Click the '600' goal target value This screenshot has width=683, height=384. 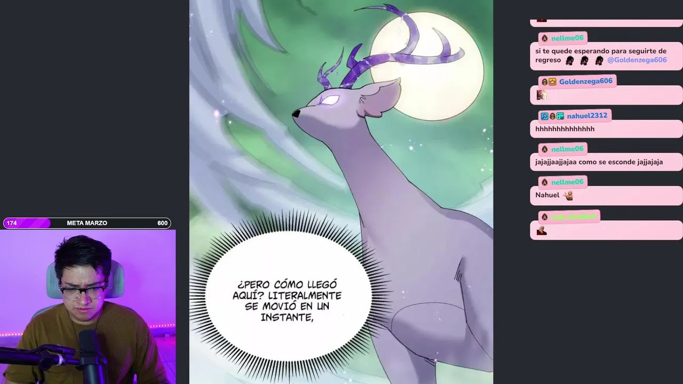click(162, 223)
